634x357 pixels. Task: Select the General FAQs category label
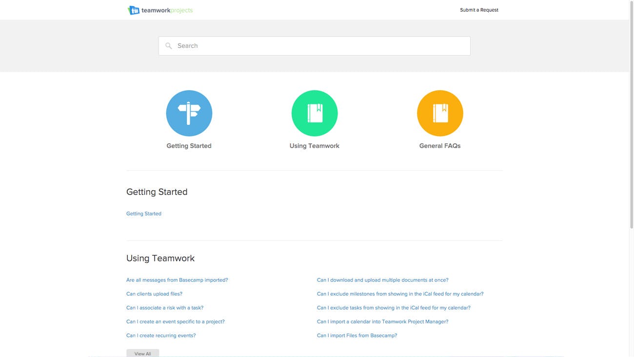click(440, 146)
